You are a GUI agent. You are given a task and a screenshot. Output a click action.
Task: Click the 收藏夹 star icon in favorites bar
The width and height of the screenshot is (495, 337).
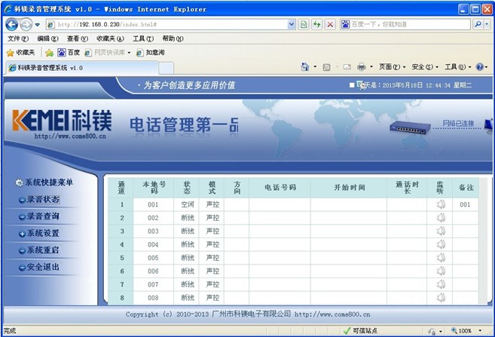(x=11, y=53)
